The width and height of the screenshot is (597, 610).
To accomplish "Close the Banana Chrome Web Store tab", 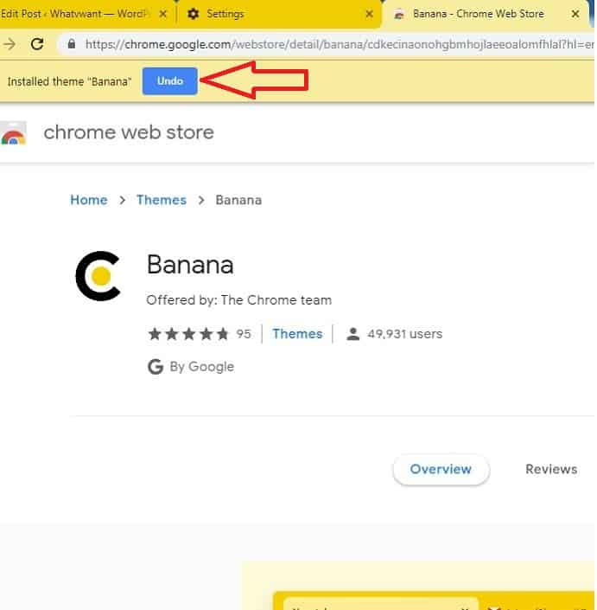I will coord(575,14).
